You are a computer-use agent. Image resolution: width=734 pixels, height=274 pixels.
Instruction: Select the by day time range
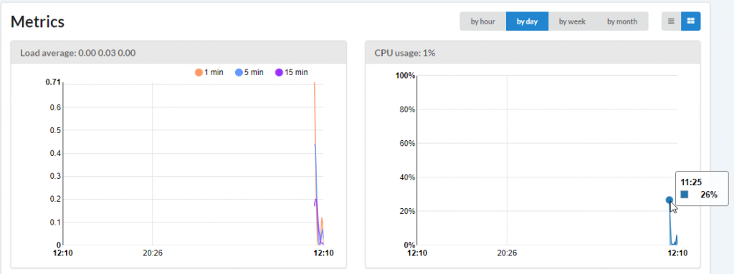tap(527, 21)
